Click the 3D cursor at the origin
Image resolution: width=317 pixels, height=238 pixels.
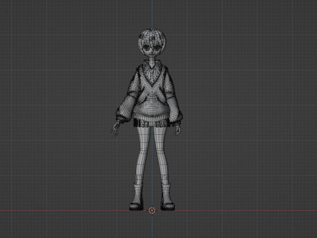pyautogui.click(x=152, y=210)
